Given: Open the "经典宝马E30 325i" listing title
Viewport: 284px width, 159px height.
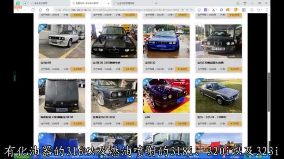Looking at the screenshot, I should (104, 117).
